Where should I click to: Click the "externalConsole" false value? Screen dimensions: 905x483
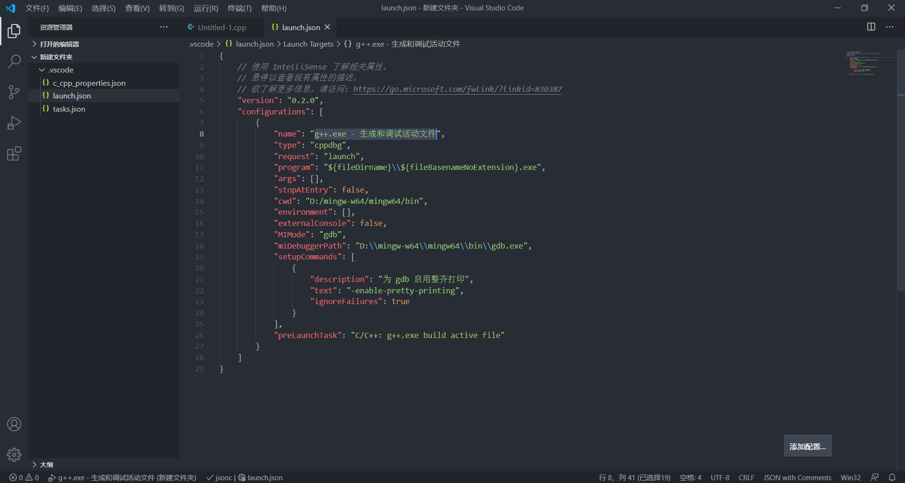[371, 223]
